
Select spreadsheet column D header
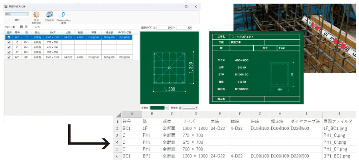click(195, 114)
